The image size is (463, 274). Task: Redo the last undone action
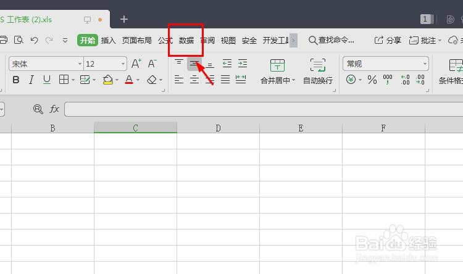49,40
